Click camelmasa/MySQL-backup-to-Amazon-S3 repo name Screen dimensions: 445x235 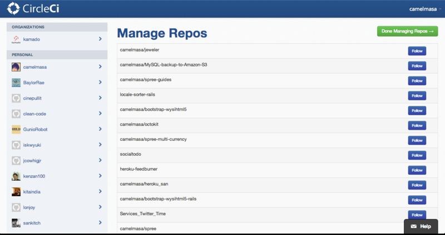click(164, 65)
